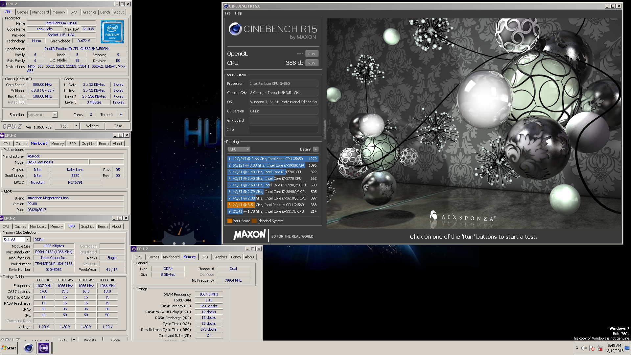Click the network tray icon

coord(600,348)
